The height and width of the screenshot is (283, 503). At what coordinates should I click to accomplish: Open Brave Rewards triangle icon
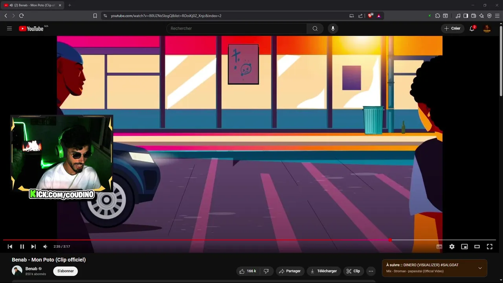tap(379, 16)
